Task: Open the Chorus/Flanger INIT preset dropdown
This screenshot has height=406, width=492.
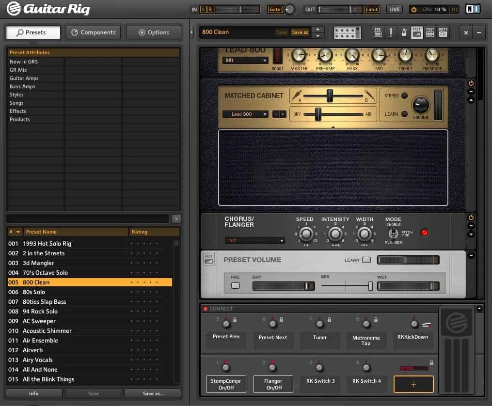Action: [254, 240]
